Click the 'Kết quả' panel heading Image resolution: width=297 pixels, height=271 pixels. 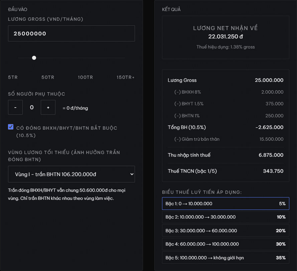(x=171, y=9)
